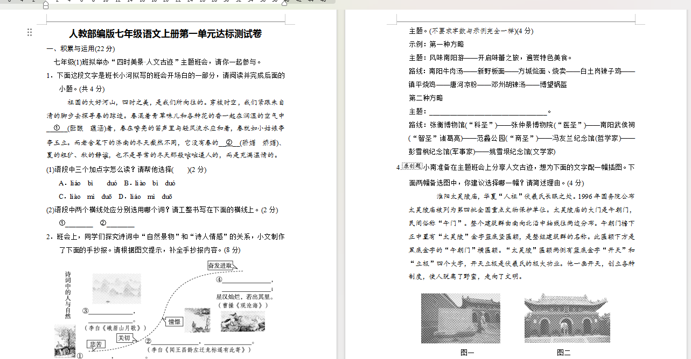Click the 悲苦 callout box
The height and width of the screenshot is (359, 691).
pyautogui.click(x=96, y=344)
